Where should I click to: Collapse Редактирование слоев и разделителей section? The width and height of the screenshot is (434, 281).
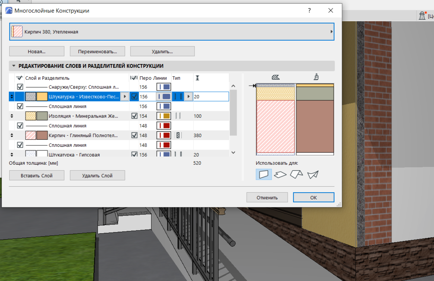click(x=14, y=66)
